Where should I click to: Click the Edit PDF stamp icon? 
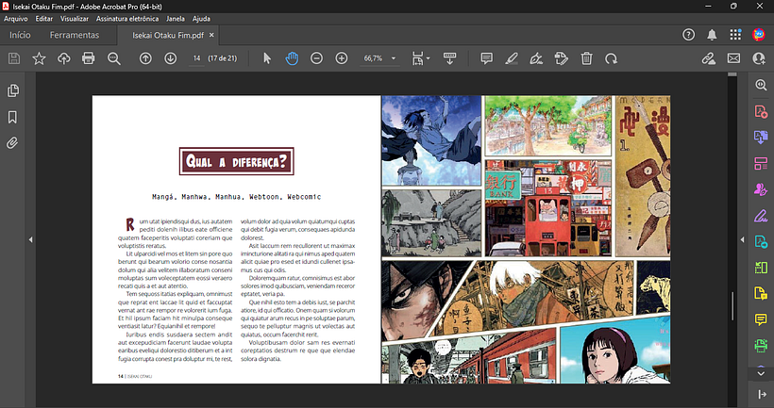tap(562, 58)
